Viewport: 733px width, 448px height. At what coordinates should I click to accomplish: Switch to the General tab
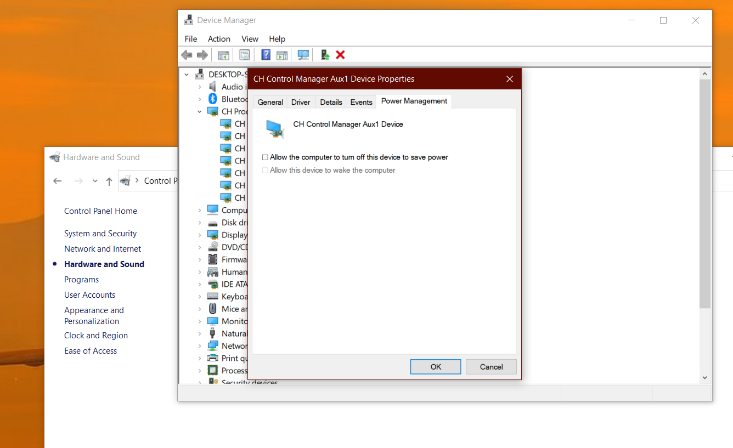point(270,102)
